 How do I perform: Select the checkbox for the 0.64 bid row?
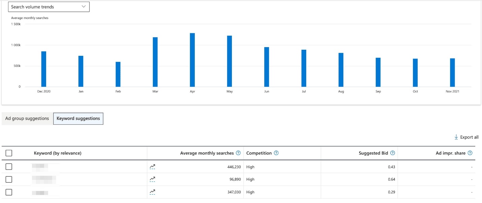(9, 179)
